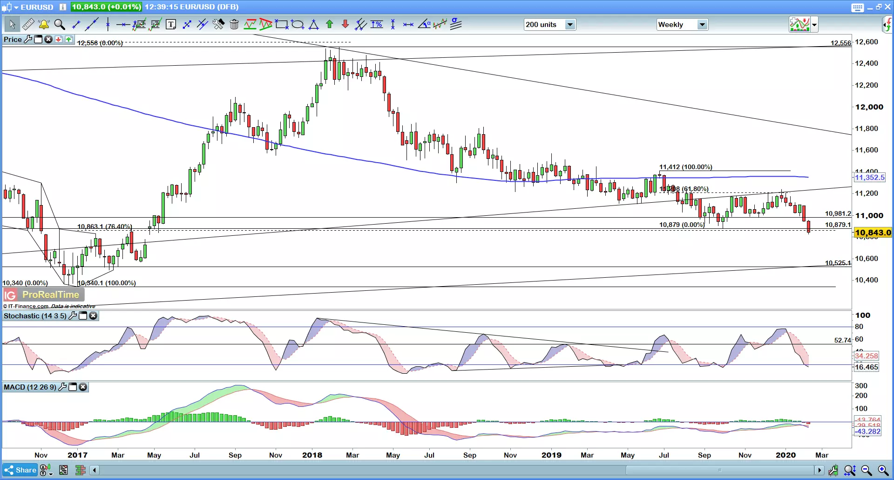Remove the MACD indicator panel
Screen dimensions: 894x480
point(83,387)
